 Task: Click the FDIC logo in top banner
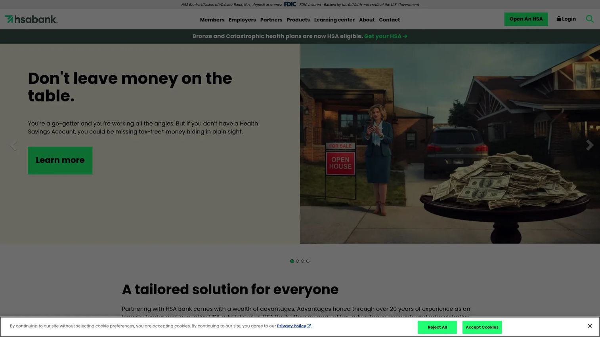point(290,4)
